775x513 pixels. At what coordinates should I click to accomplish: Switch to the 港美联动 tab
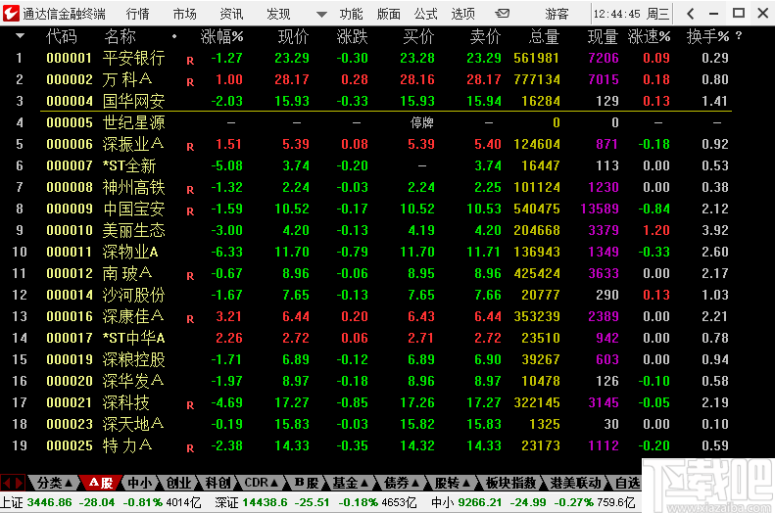pos(576,483)
